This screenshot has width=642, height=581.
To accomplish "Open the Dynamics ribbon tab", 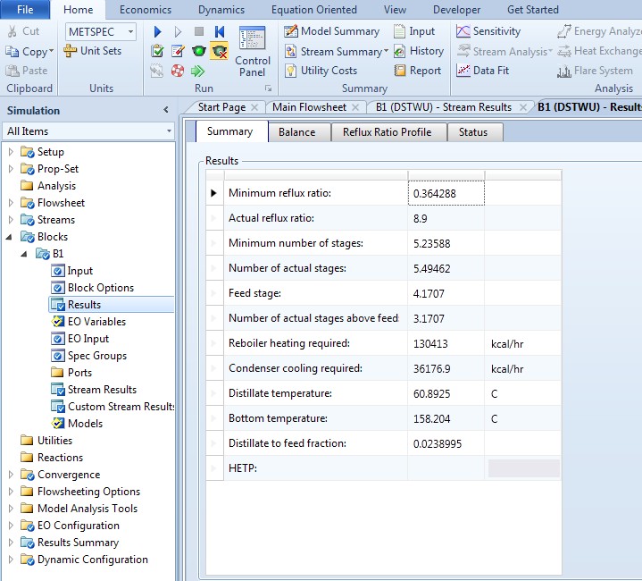I will coord(221,10).
